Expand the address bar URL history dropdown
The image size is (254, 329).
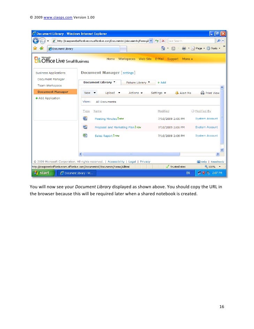click(x=151, y=41)
